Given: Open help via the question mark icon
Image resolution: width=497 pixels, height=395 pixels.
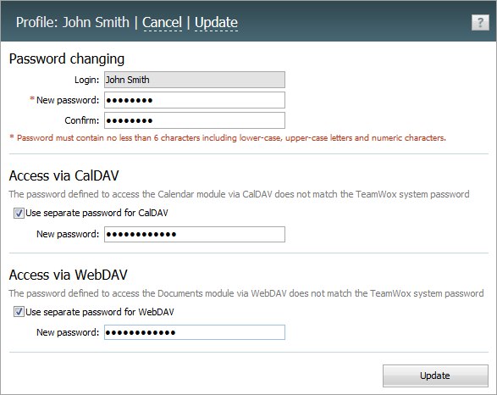Looking at the screenshot, I should tap(480, 23).
